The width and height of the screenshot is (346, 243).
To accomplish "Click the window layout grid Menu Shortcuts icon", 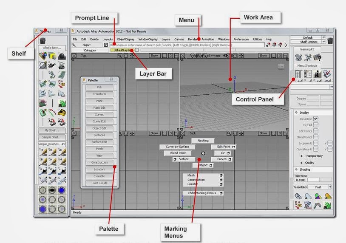I will (298, 74).
